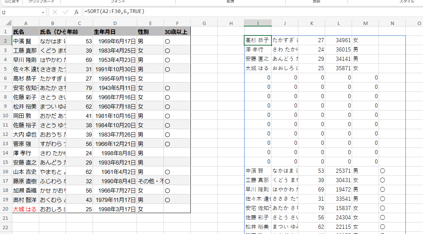Screen dimensions: 423x234
Task: Click the フォント ribbon group label
Action: [x=118, y=1]
